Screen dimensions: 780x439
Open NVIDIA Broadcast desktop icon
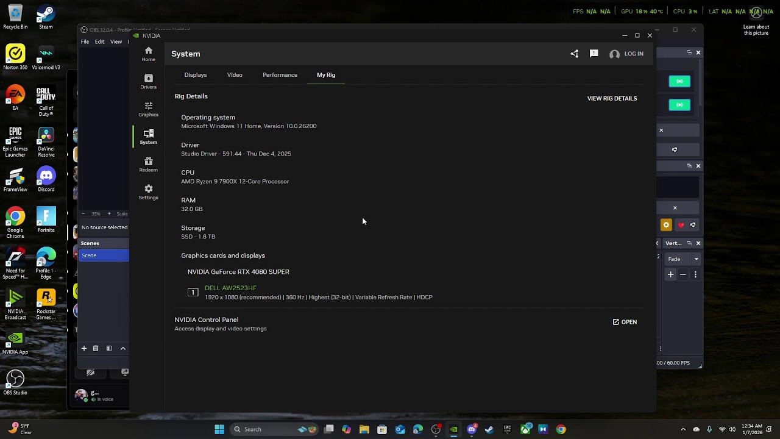coord(15,304)
